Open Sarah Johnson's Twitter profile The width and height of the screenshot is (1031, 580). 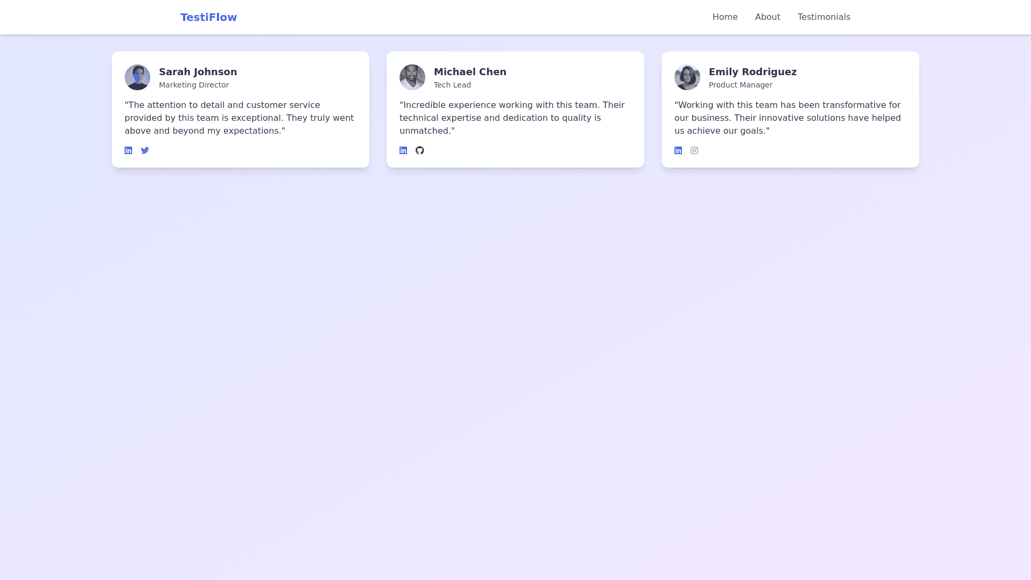(x=145, y=150)
